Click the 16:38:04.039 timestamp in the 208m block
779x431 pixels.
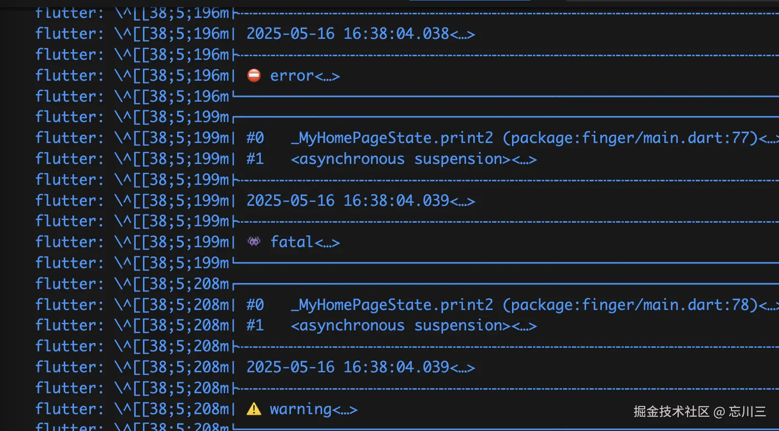(x=396, y=367)
